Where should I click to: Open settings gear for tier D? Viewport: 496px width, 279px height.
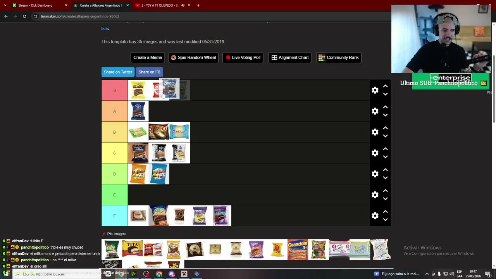375,174
